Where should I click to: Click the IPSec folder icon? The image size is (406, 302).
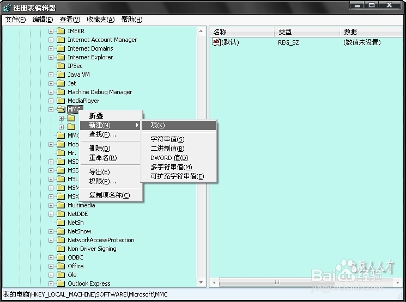pyautogui.click(x=61, y=66)
